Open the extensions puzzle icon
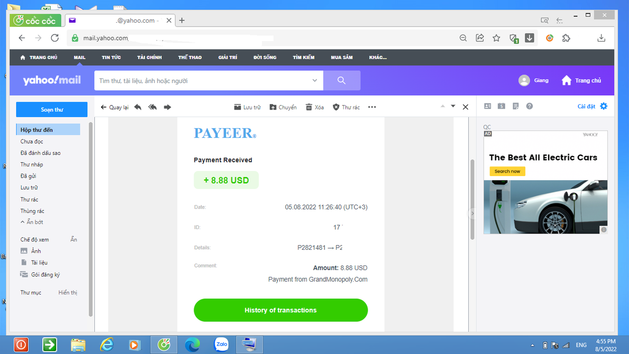This screenshot has height=354, width=629. (566, 38)
